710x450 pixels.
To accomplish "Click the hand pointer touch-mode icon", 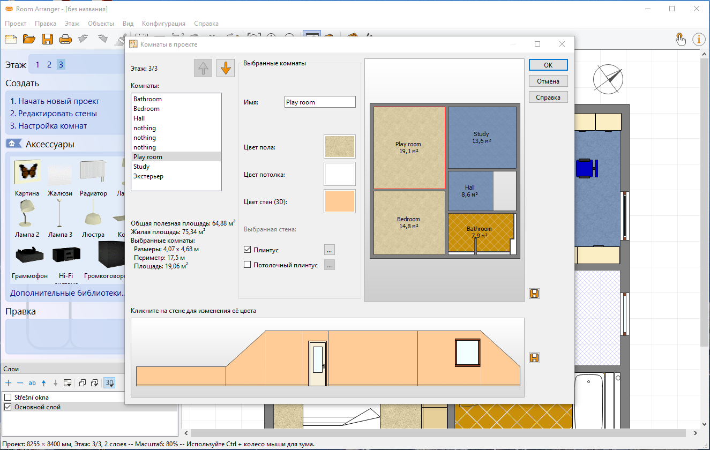I will coord(681,39).
